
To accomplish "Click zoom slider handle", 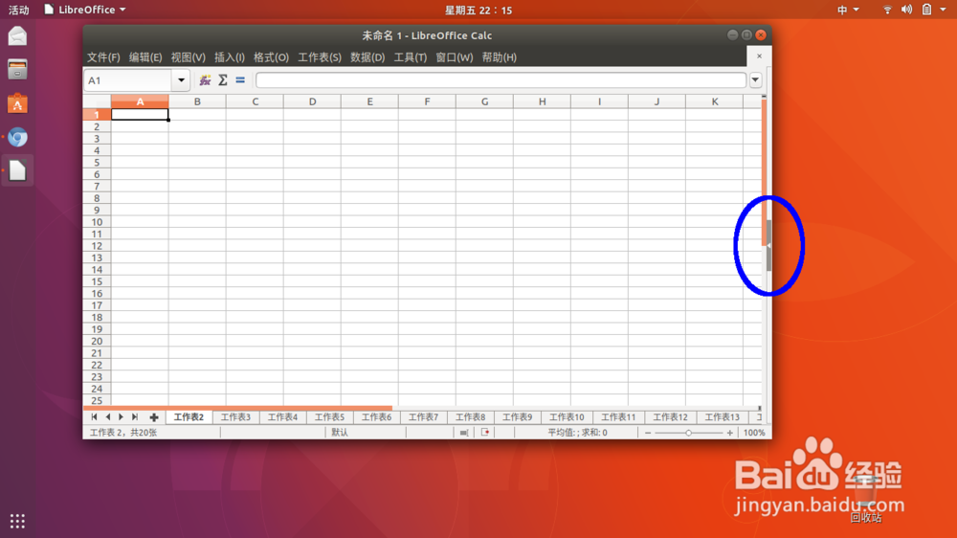I will tap(688, 433).
